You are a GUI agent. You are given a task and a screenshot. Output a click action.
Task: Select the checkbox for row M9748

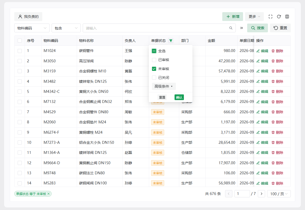coord(20,173)
